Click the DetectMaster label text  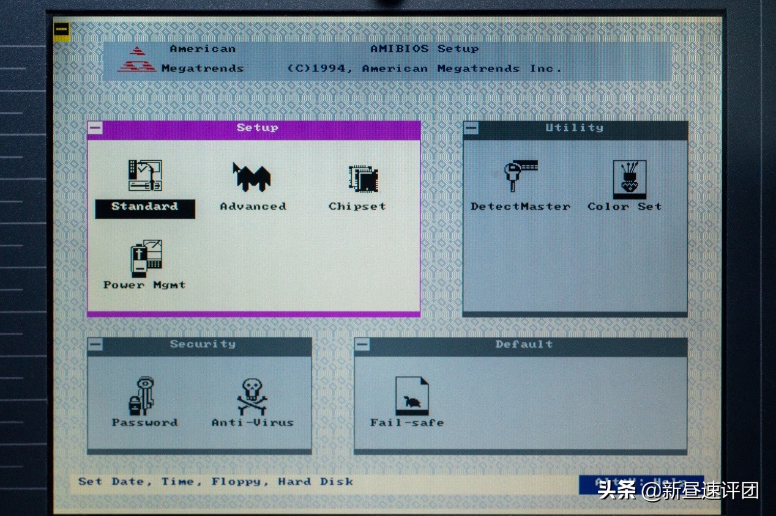coord(520,207)
